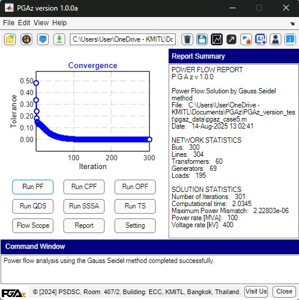Click the blue info icon

290,39
